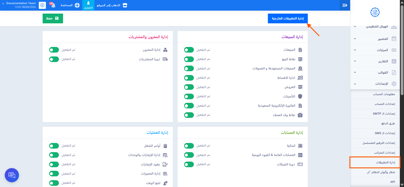This screenshot has width=404, height=187.
Task: Toggle off the المبيعات module switch
Action: click(x=189, y=50)
